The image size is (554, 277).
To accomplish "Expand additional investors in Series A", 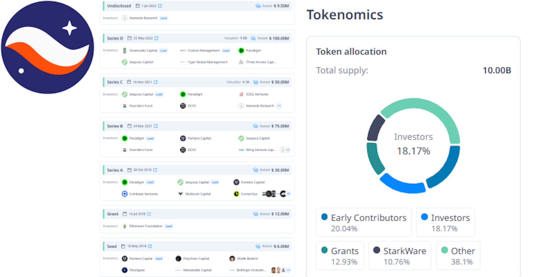I will [288, 194].
